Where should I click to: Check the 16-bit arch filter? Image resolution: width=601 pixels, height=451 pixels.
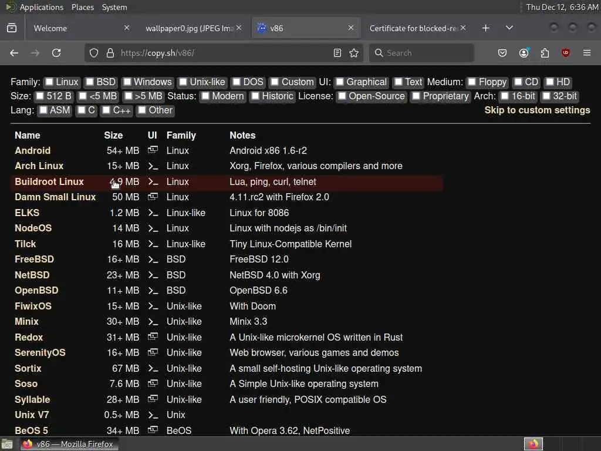[505, 96]
